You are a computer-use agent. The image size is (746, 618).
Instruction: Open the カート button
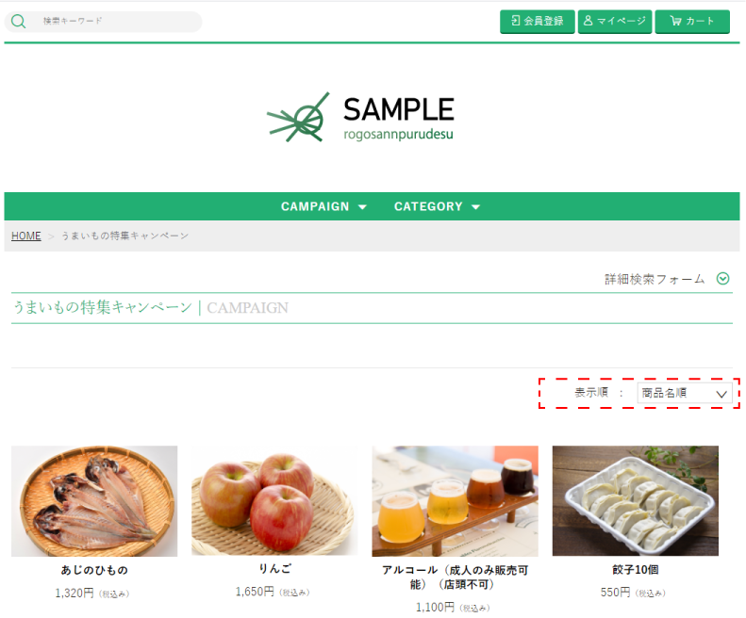[x=692, y=22]
